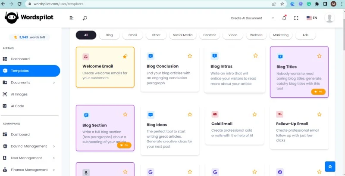Click the Cold Email template icon
The height and width of the screenshot is (176, 345).
pos(215,114)
